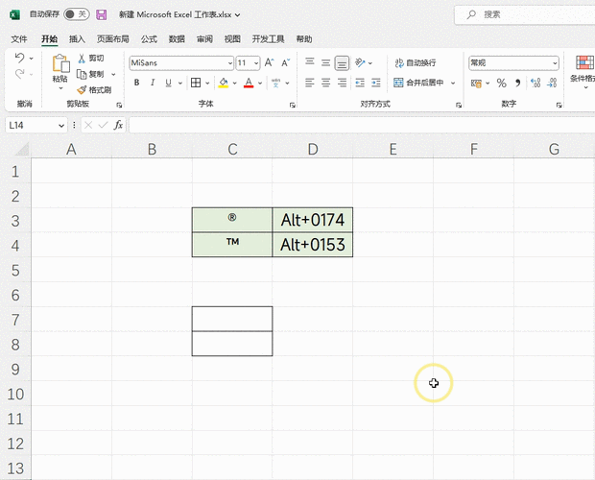Apply comma style format
595x480 pixels.
click(517, 84)
